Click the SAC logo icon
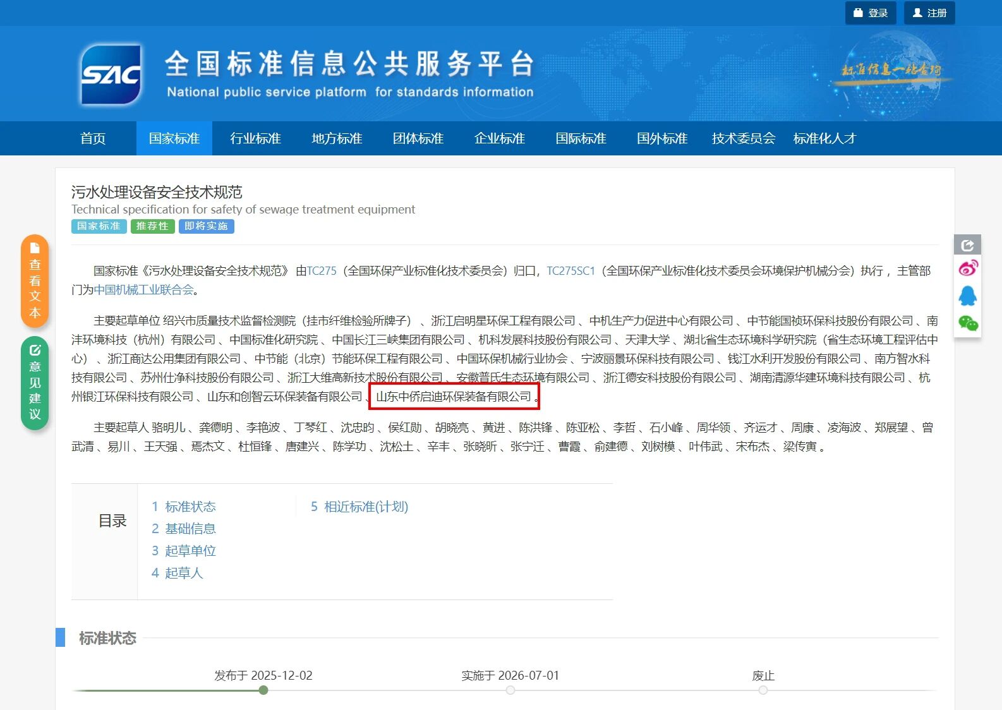 click(111, 75)
